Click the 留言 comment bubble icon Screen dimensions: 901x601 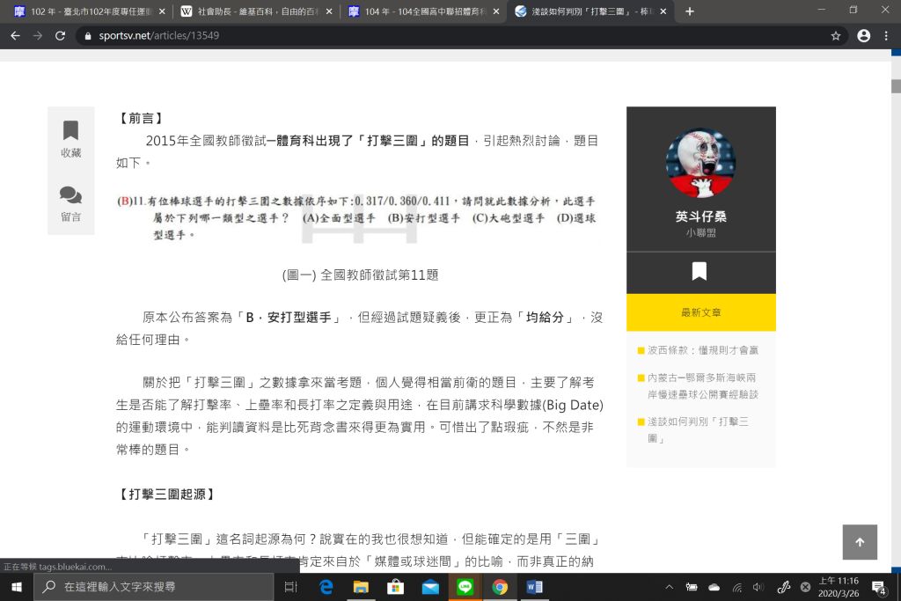point(70,195)
